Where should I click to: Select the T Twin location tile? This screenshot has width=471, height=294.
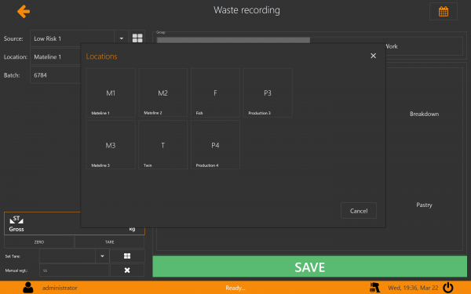click(162, 145)
